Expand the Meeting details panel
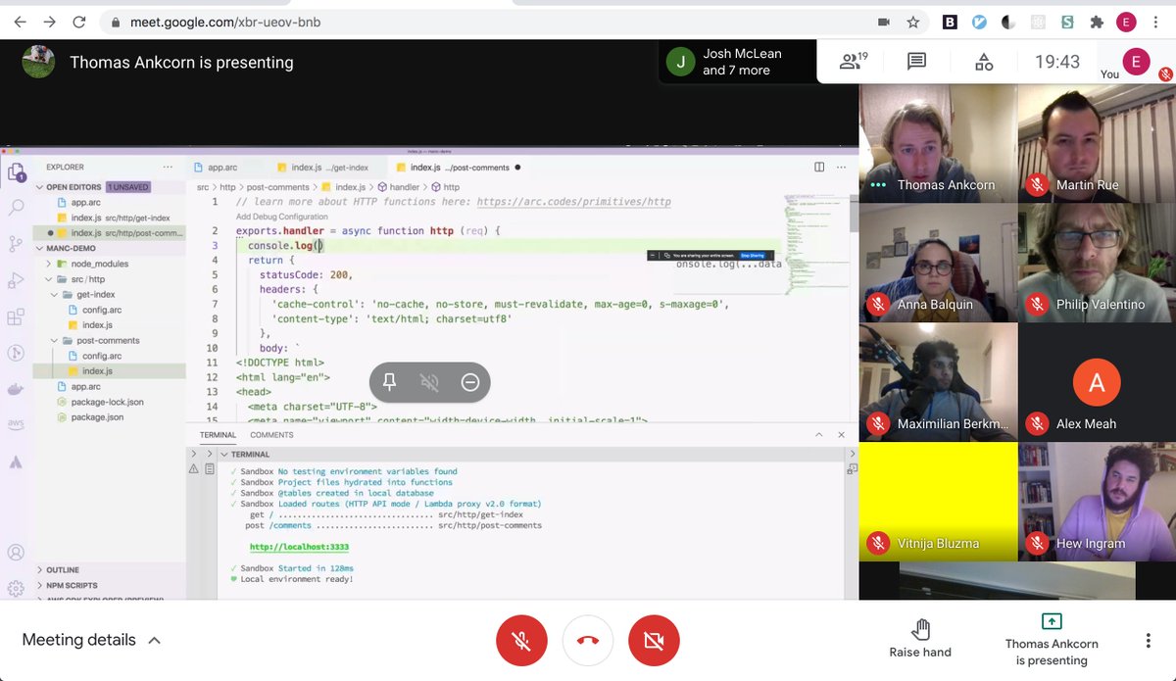The width and height of the screenshot is (1176, 681). (x=92, y=640)
